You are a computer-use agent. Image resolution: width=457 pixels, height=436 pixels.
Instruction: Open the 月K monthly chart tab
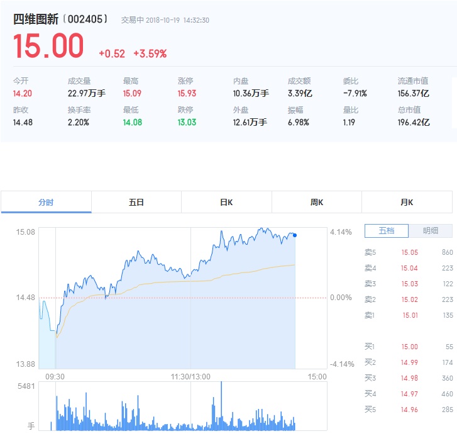(407, 203)
